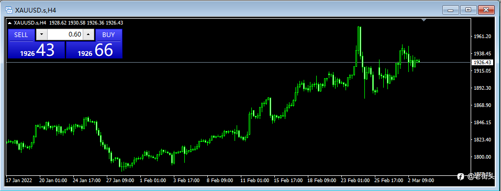This screenshot has width=501, height=191.
Task: Click the 1915.05 price scale label
Action: (483, 70)
